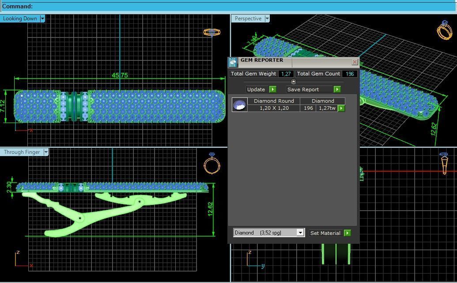Open the Perspective viewport dropdown arrow
This screenshot has height=283, width=457.
[x=267, y=19]
